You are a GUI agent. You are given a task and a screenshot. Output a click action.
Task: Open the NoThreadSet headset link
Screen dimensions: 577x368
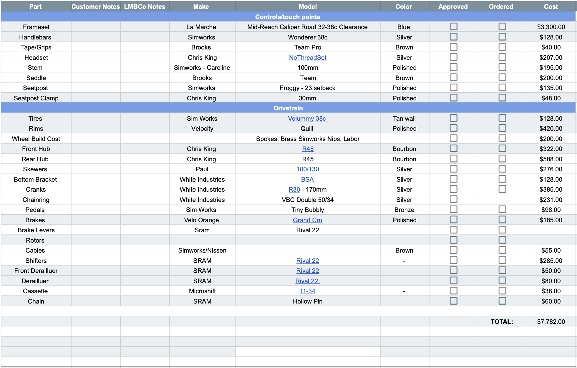pos(308,57)
